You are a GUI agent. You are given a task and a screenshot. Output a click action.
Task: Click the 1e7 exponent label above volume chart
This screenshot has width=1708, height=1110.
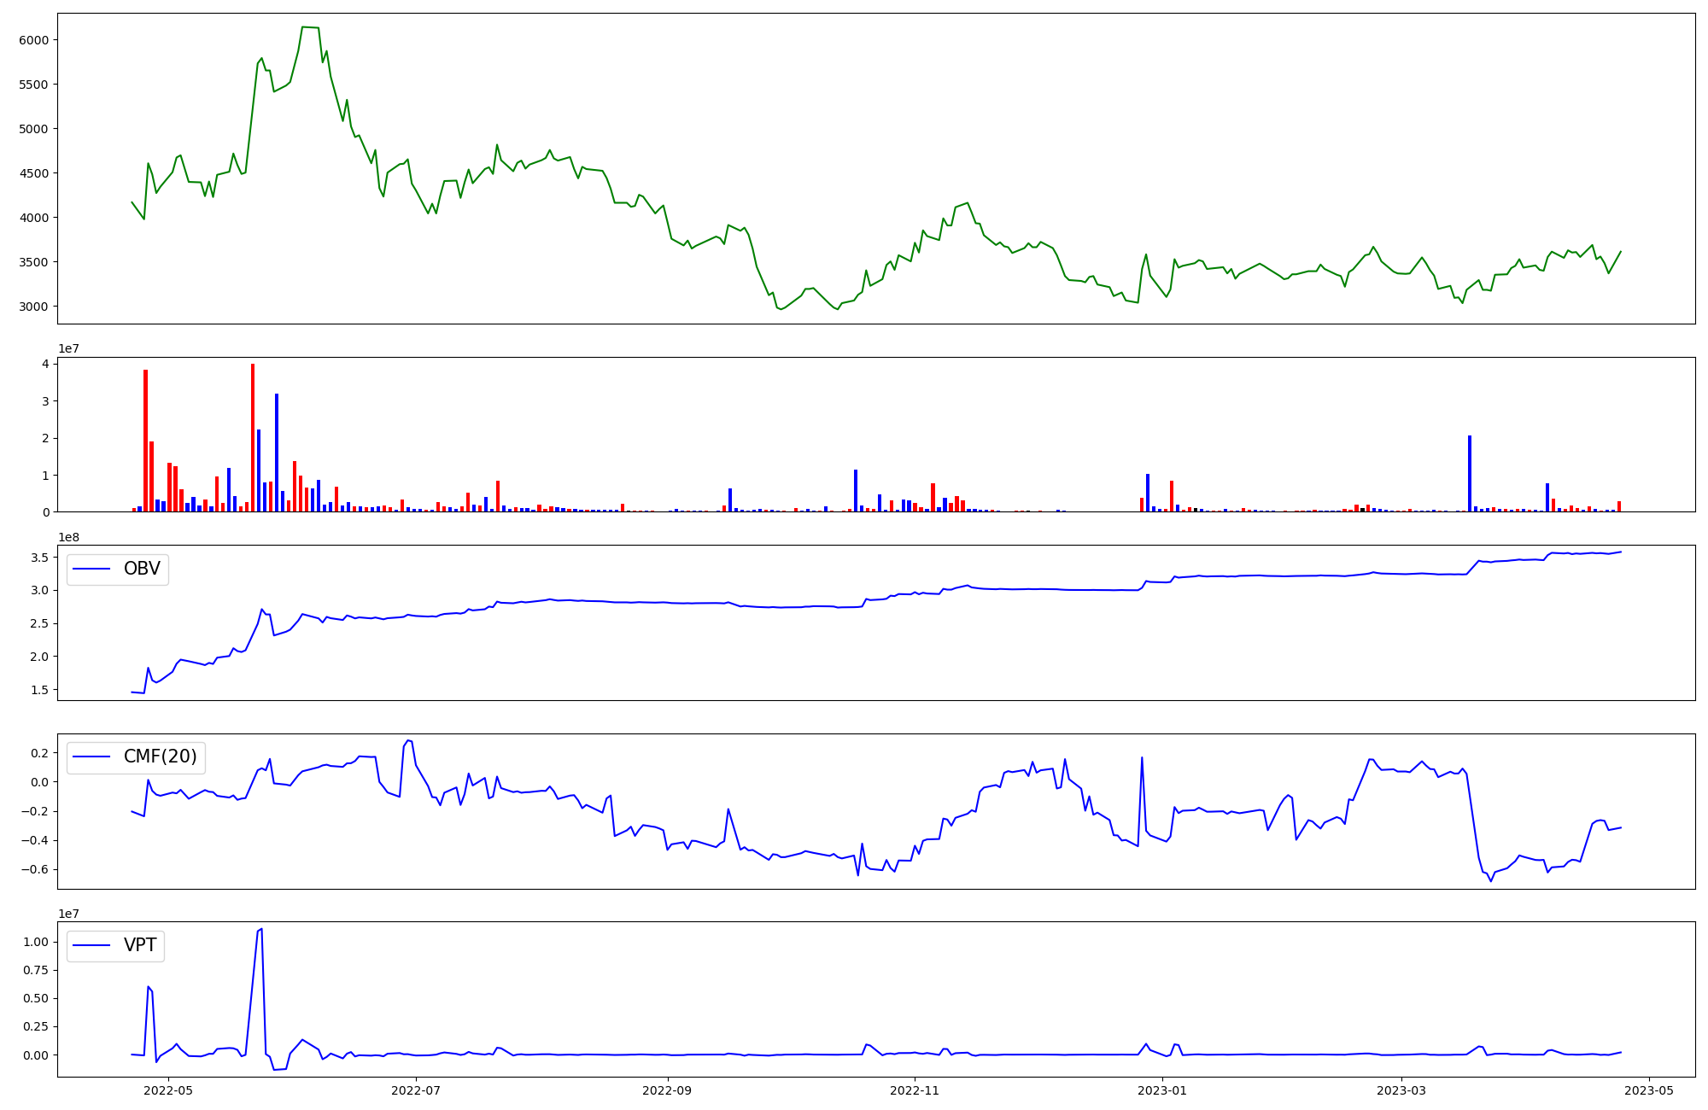[69, 349]
